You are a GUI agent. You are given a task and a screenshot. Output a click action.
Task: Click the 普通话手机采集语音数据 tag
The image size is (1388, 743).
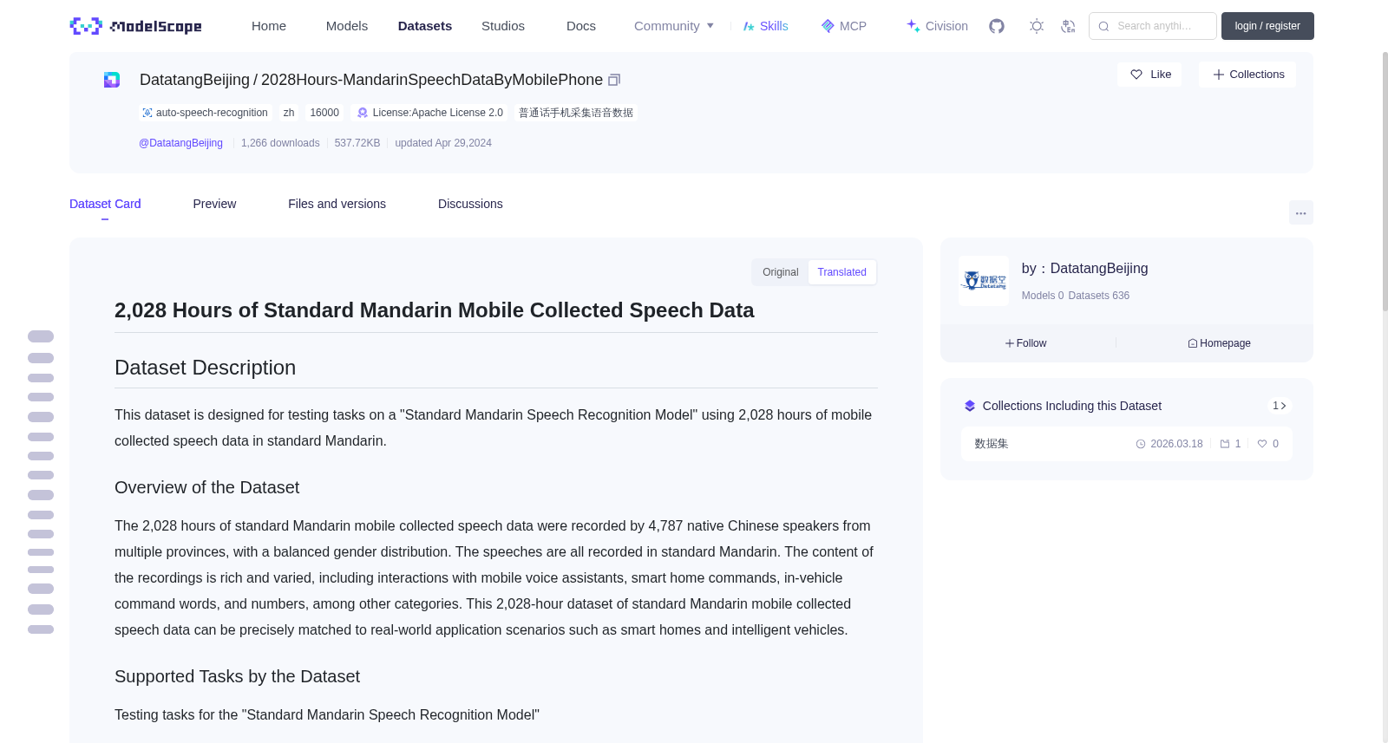click(576, 113)
